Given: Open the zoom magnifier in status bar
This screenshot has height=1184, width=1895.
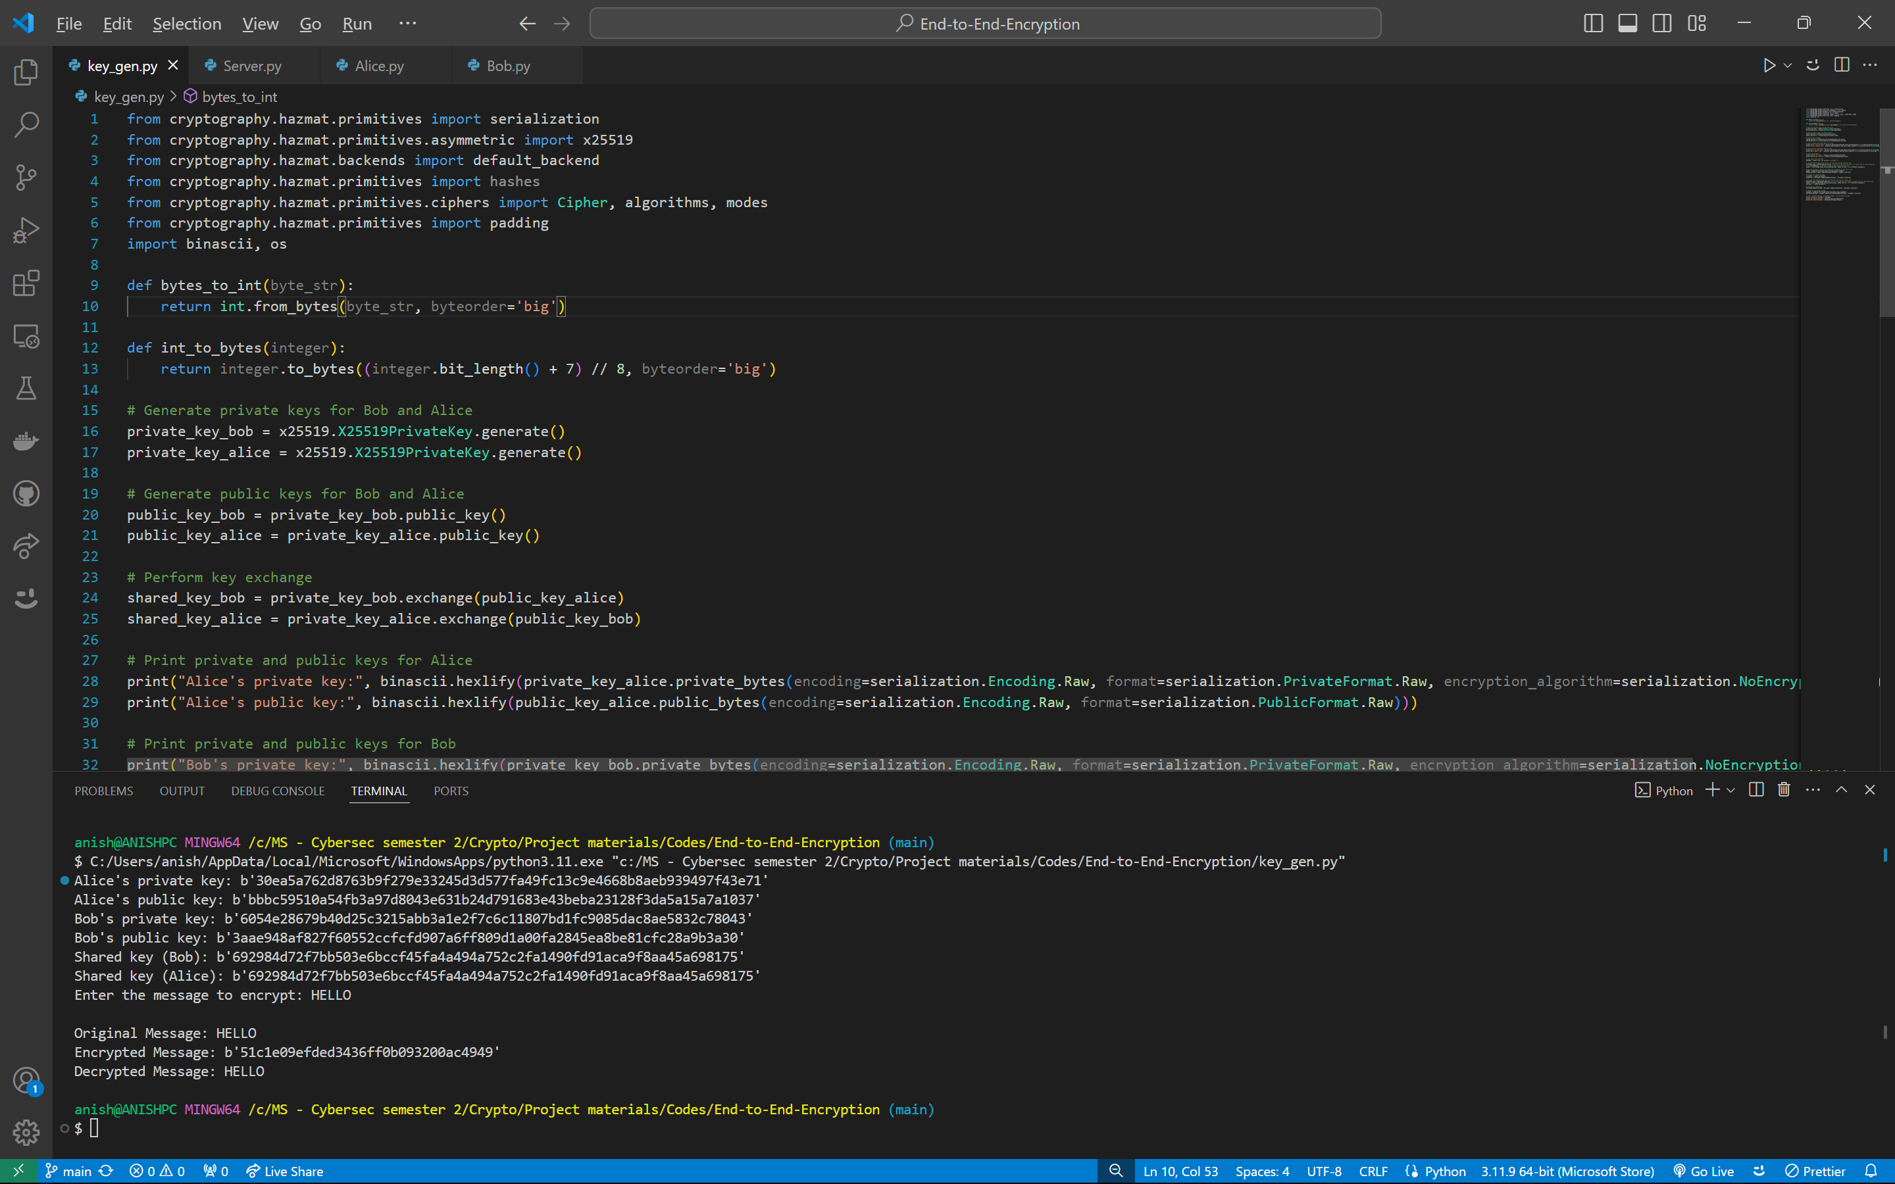Looking at the screenshot, I should [x=1116, y=1171].
